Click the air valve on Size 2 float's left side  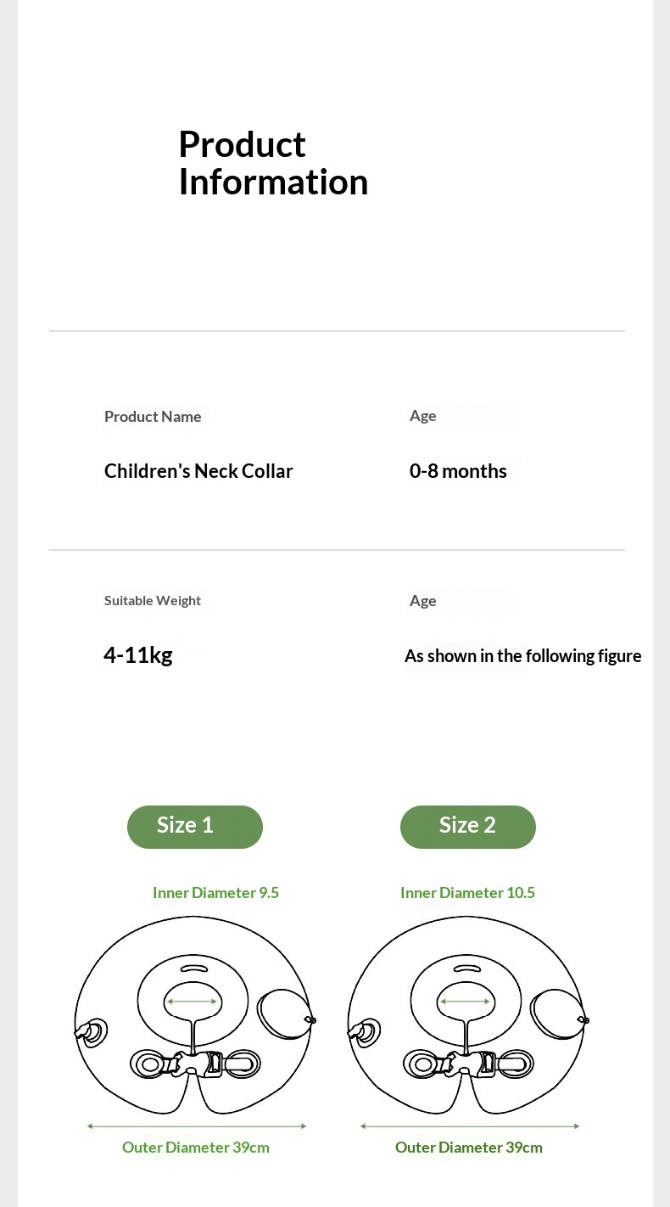coord(364,1030)
